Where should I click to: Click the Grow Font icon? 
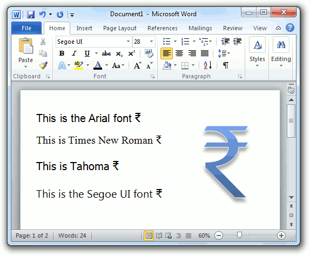coord(137,65)
